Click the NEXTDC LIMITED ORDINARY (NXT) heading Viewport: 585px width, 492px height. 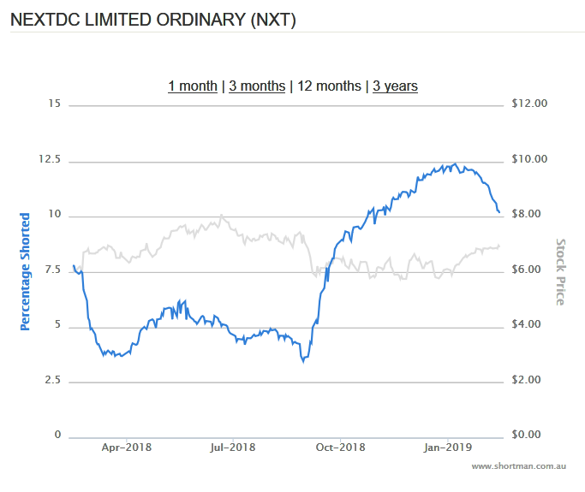153,20
